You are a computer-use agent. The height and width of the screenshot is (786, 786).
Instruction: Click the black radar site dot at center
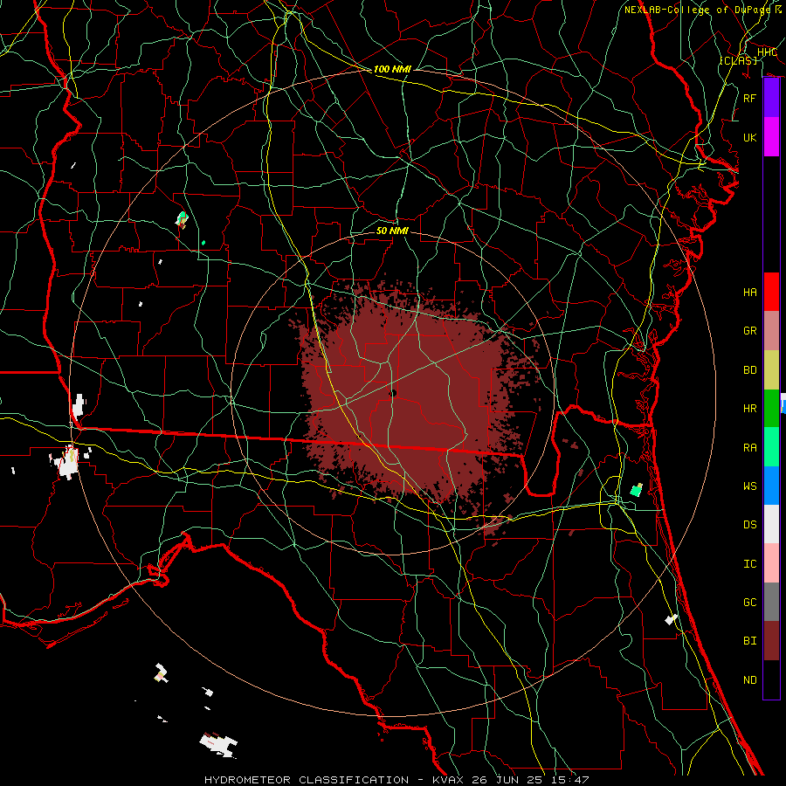[392, 394]
